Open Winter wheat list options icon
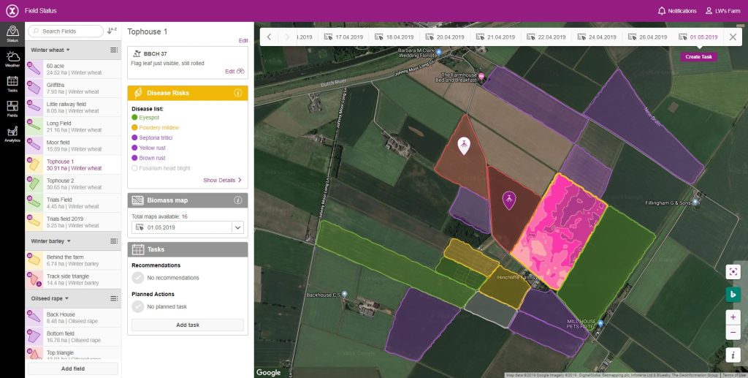748x378 pixels. [114, 50]
